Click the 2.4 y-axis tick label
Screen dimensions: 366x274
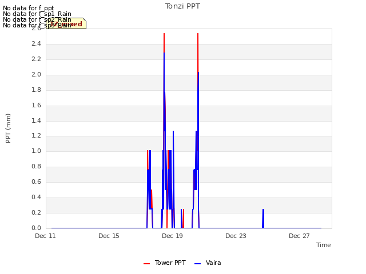point(36,43)
